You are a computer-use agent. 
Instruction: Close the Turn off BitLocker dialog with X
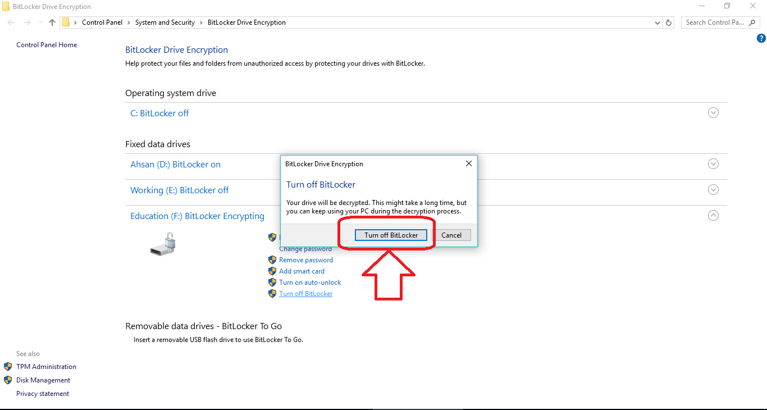coord(469,164)
